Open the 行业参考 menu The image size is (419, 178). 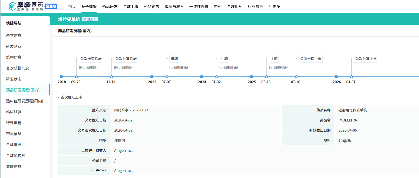256,7
